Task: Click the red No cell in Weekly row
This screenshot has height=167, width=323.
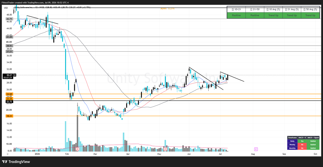Action: coord(302,144)
